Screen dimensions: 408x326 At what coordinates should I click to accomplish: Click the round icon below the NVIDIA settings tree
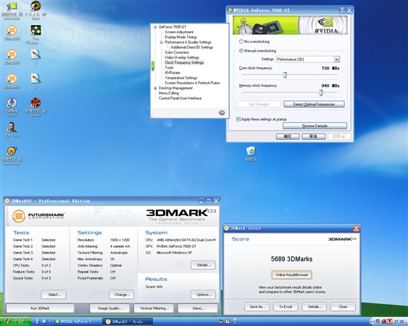click(x=222, y=113)
